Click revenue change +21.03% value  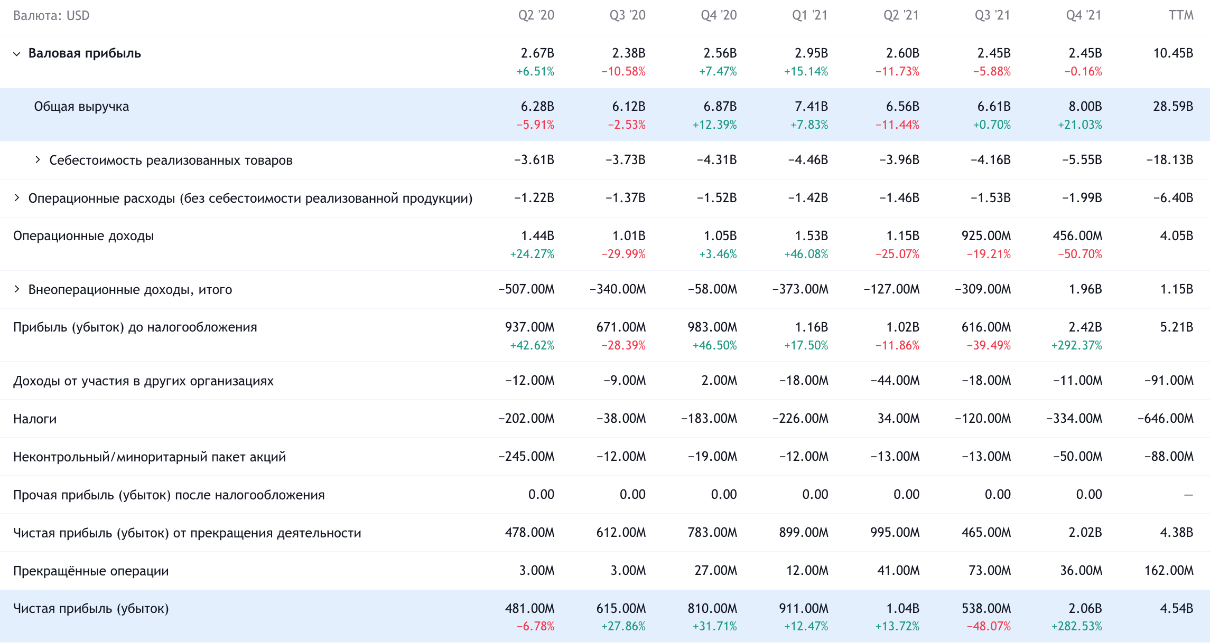(1080, 125)
